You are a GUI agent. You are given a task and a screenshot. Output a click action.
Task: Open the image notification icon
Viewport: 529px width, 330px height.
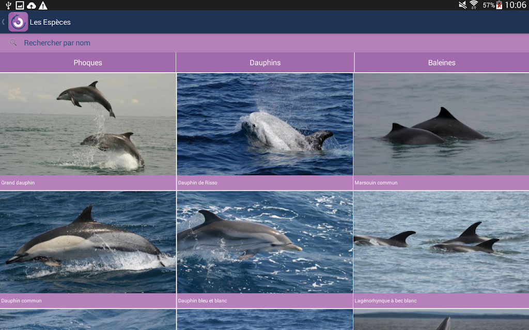[x=20, y=5]
